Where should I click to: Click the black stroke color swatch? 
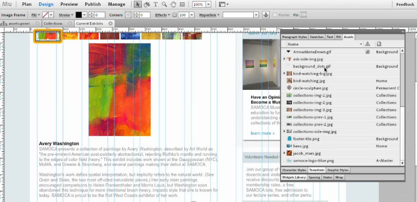[x=79, y=15]
